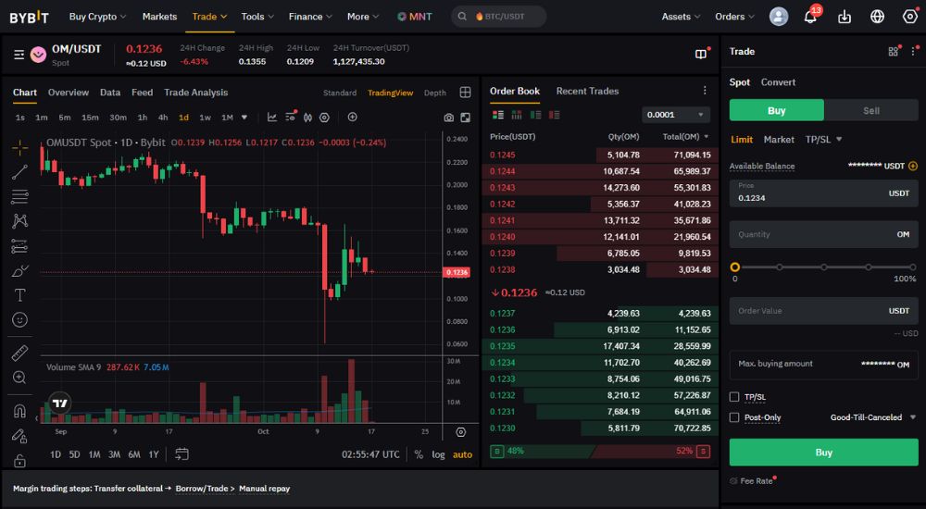Switch to the Convert tab
This screenshot has height=509, width=926.
[778, 82]
